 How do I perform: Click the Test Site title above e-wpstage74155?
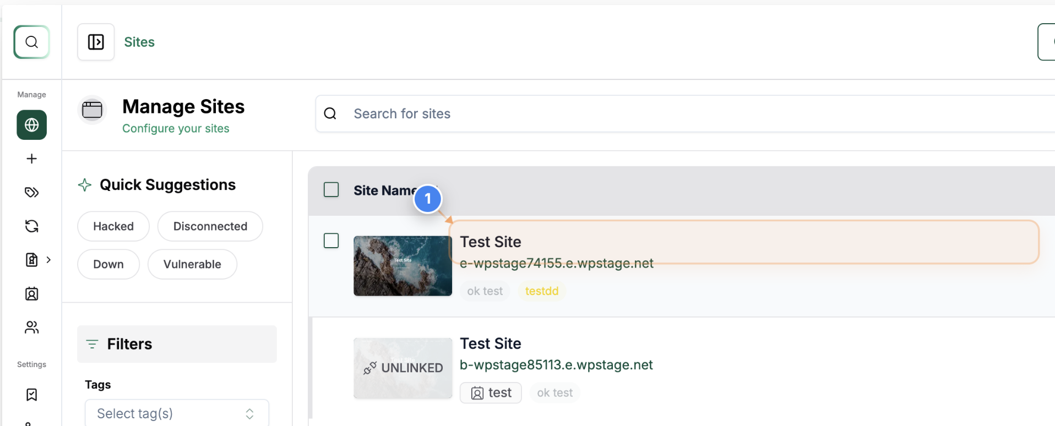(491, 242)
